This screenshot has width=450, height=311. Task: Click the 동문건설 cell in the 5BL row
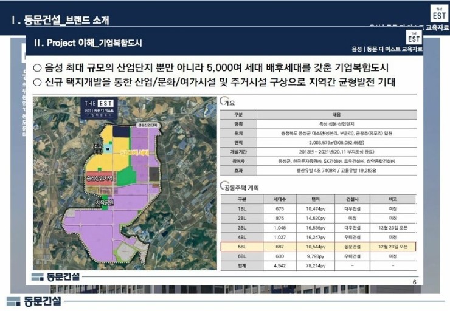tap(353, 247)
